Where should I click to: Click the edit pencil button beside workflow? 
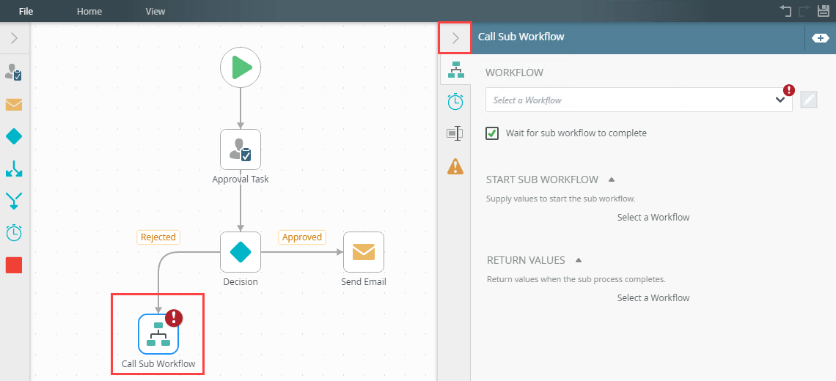click(809, 100)
